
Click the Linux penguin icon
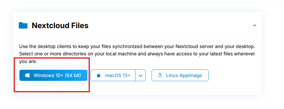pyautogui.click(x=160, y=75)
